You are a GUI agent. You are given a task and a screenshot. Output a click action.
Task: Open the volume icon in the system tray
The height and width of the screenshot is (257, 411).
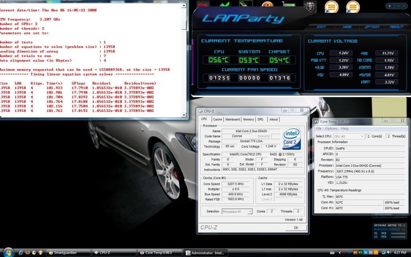(x=388, y=253)
